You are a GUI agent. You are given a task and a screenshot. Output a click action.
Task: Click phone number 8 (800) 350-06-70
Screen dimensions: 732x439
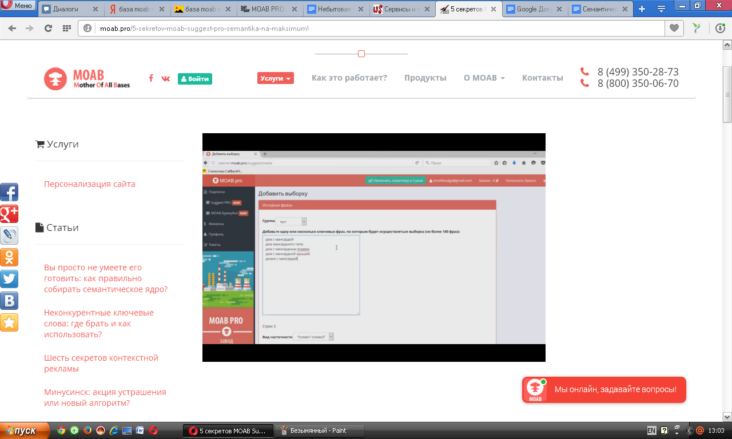[x=638, y=83]
